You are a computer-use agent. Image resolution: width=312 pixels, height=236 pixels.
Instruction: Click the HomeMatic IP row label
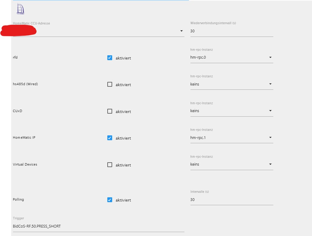pos(24,138)
